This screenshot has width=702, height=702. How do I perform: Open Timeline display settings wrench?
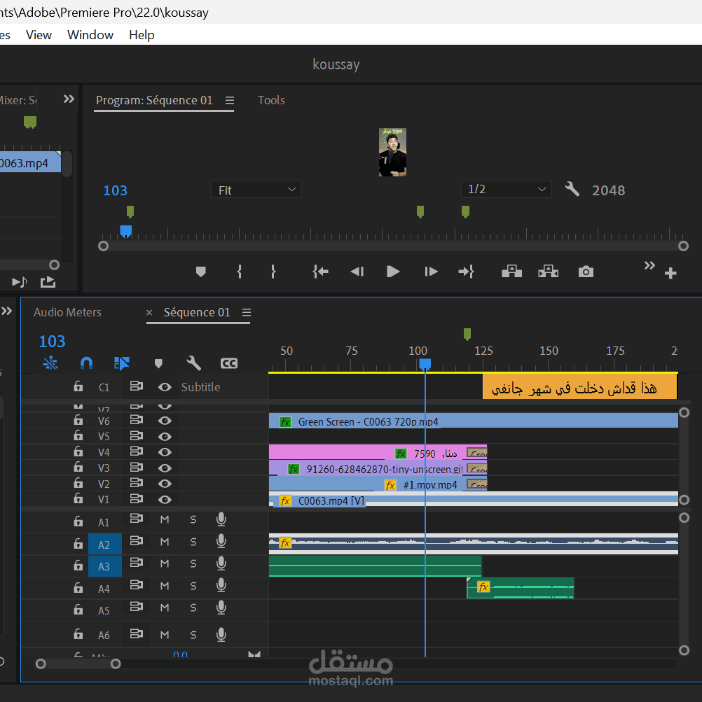193,363
